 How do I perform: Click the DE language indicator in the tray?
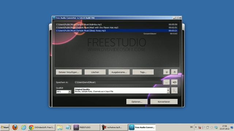coord(191,127)
